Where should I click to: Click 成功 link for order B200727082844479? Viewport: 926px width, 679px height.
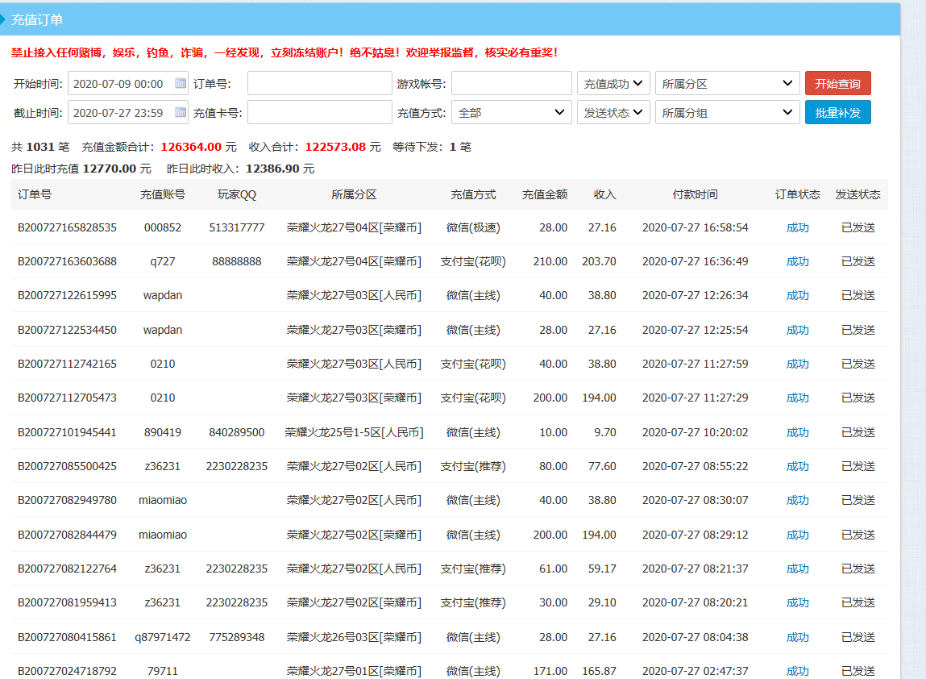coord(797,535)
